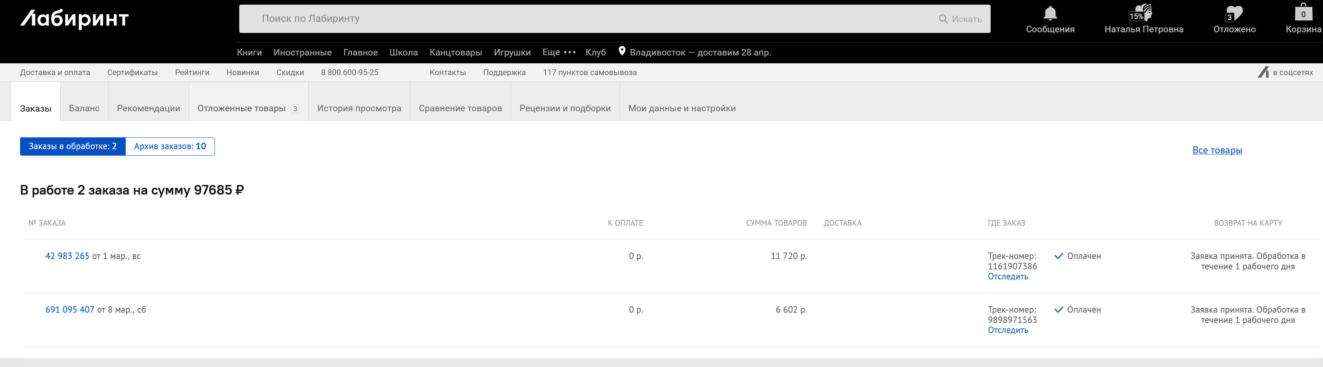Expand the Еще menu with dots
The height and width of the screenshot is (367, 1323).
(559, 52)
